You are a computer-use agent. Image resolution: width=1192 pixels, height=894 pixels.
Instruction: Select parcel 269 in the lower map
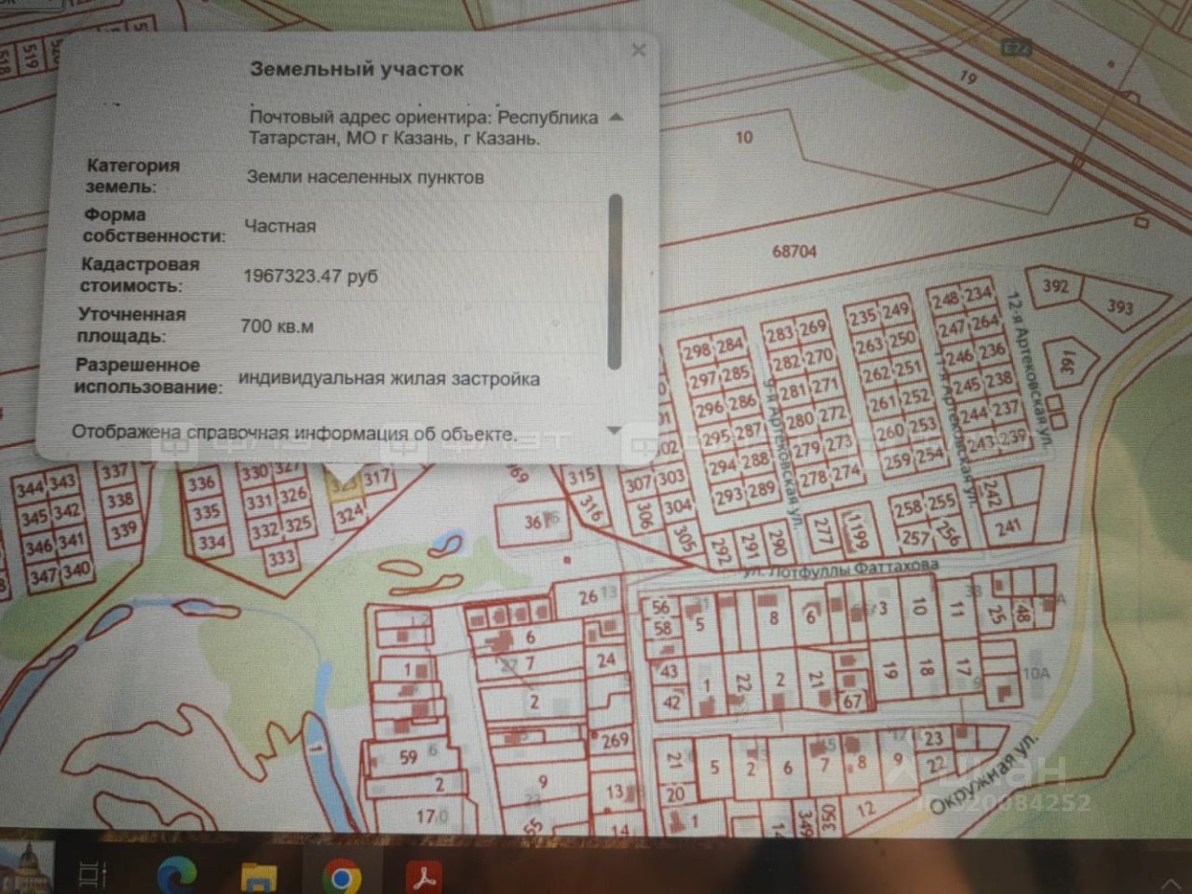click(615, 741)
